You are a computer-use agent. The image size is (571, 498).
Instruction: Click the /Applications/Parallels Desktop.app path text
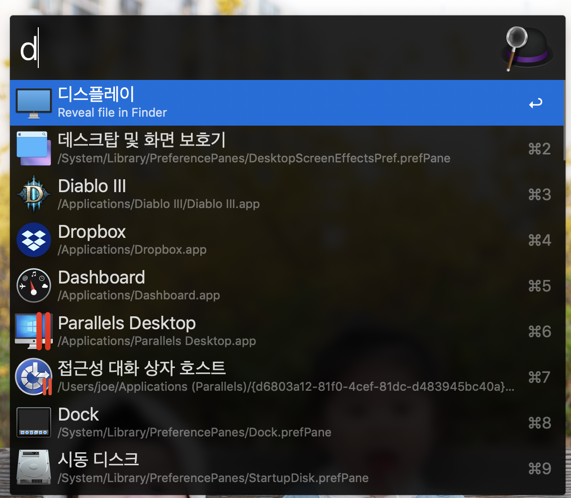157,341
